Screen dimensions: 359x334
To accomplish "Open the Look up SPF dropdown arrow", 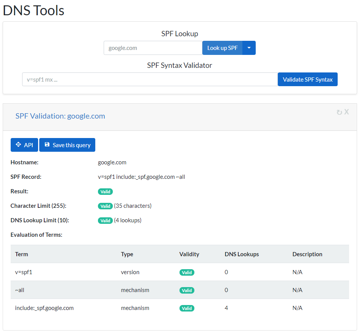I will tap(249, 48).
